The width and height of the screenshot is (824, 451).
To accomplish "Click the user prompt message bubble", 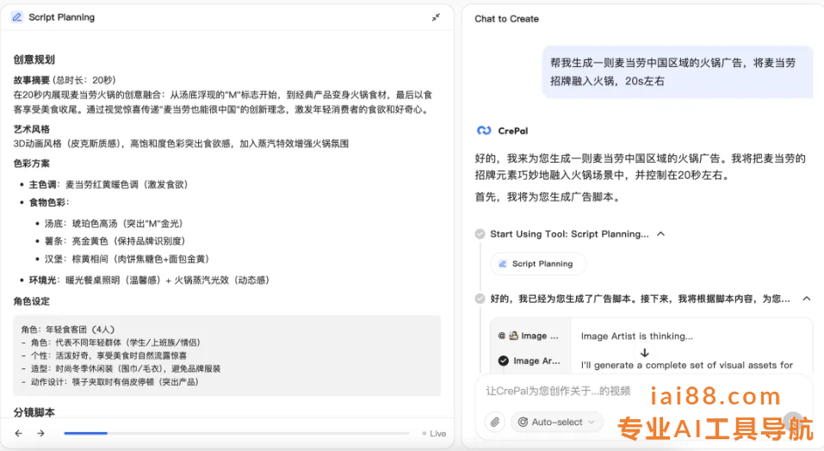I will pyautogui.click(x=678, y=72).
